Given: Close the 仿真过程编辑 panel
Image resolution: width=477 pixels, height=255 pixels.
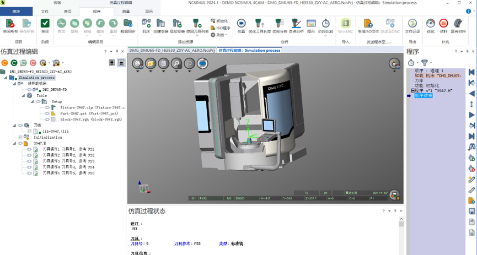Looking at the screenshot, I should click(x=122, y=52).
